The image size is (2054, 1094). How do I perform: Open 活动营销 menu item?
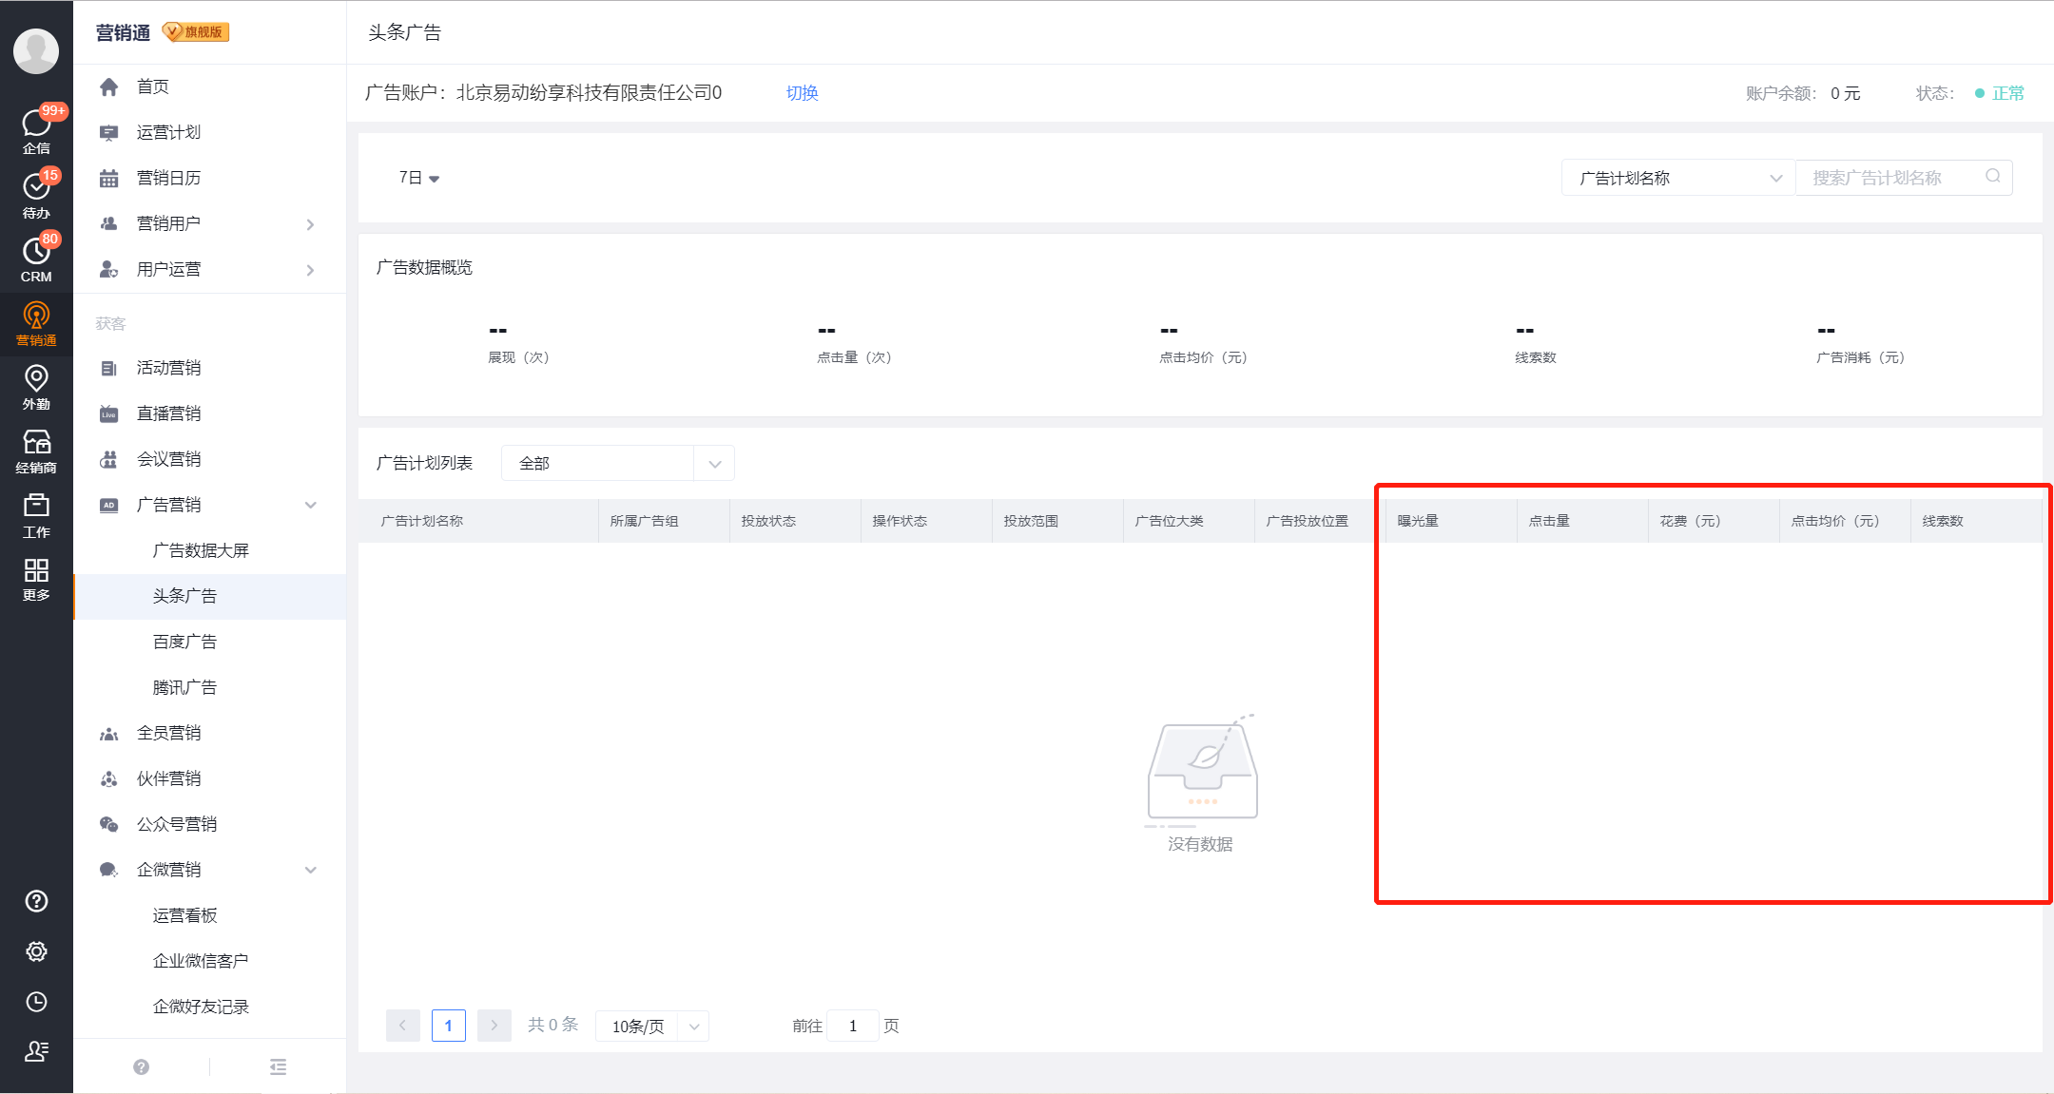[x=168, y=368]
